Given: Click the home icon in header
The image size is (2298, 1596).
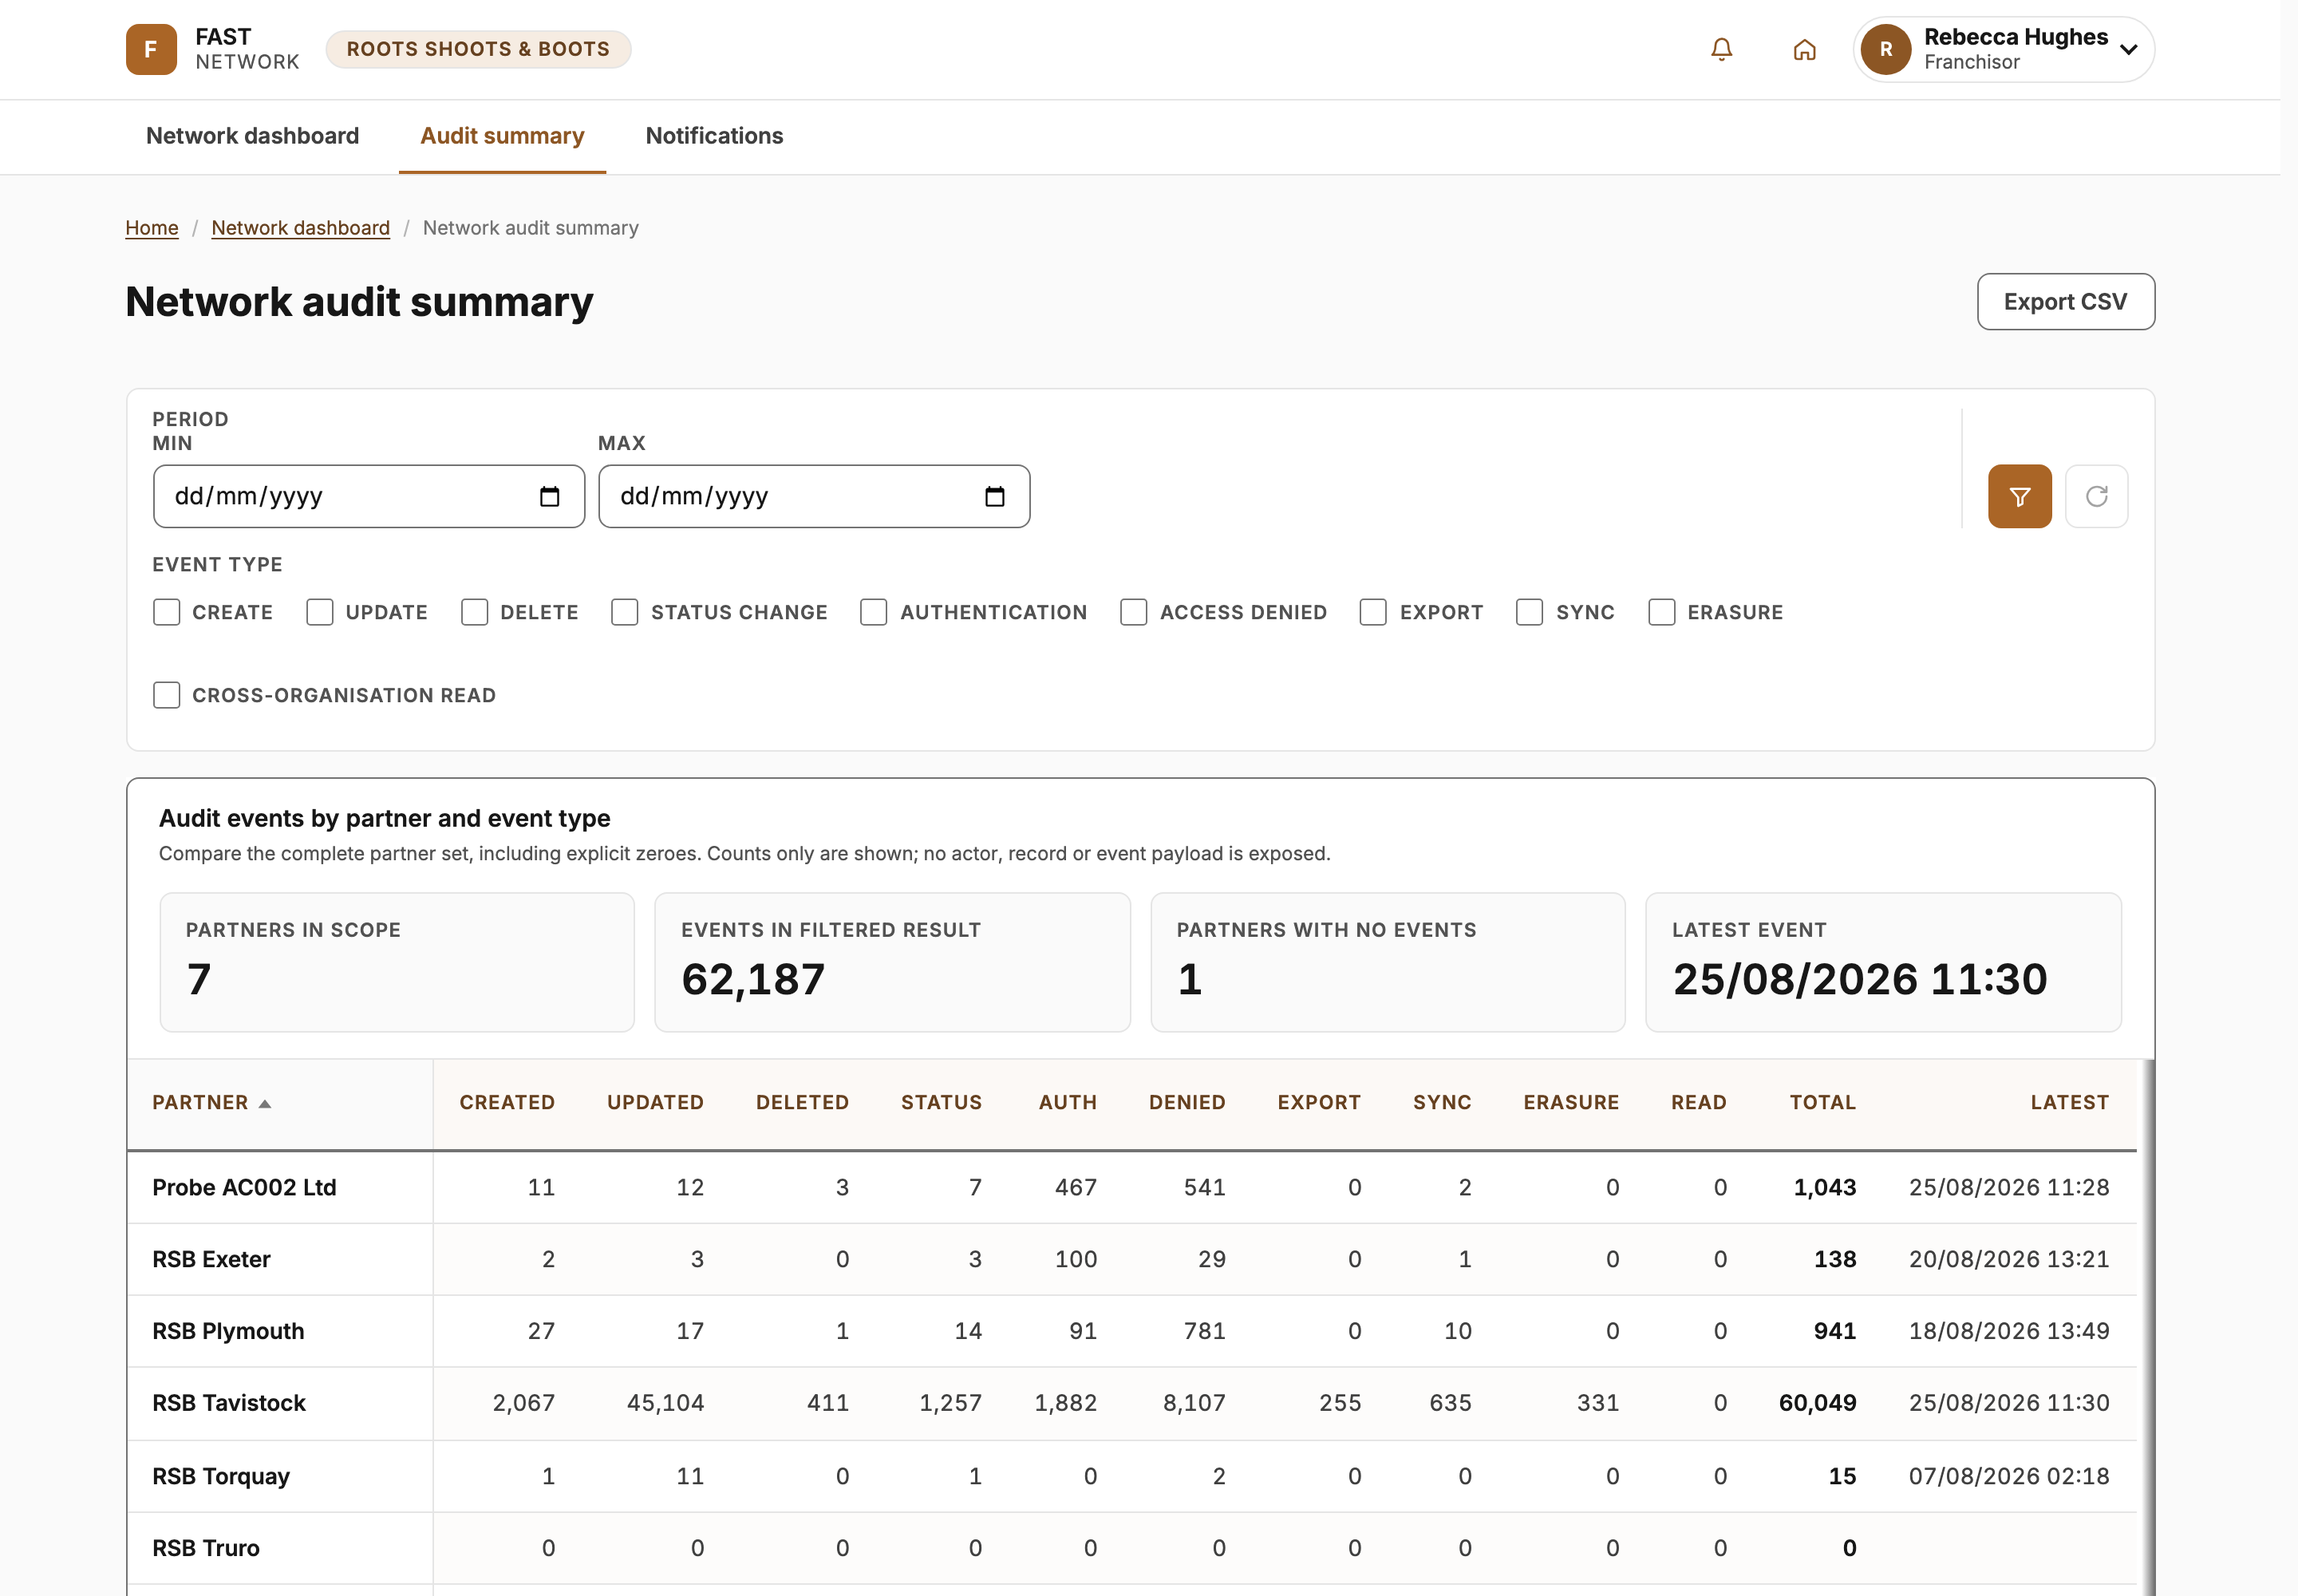Looking at the screenshot, I should tap(1804, 49).
